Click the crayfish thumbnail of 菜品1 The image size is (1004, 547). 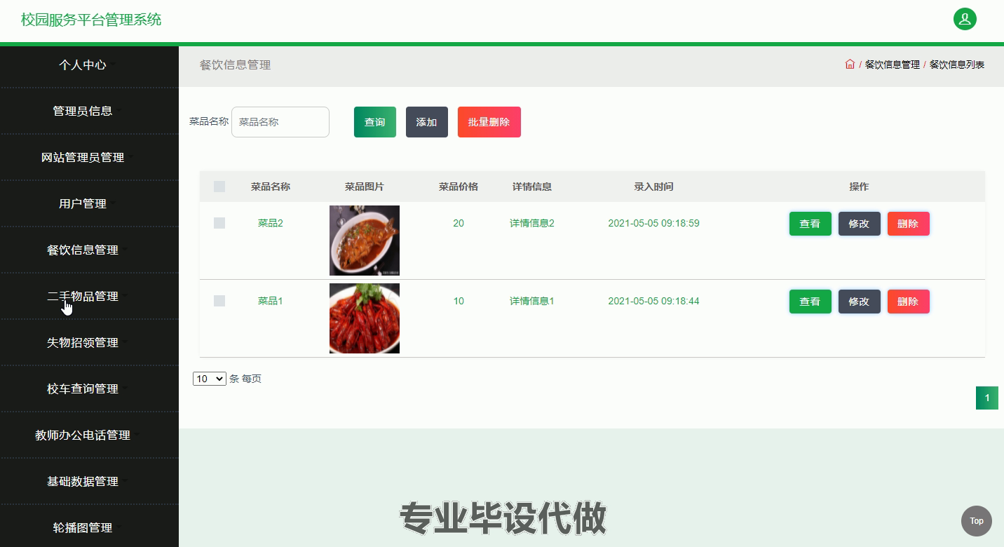365,318
